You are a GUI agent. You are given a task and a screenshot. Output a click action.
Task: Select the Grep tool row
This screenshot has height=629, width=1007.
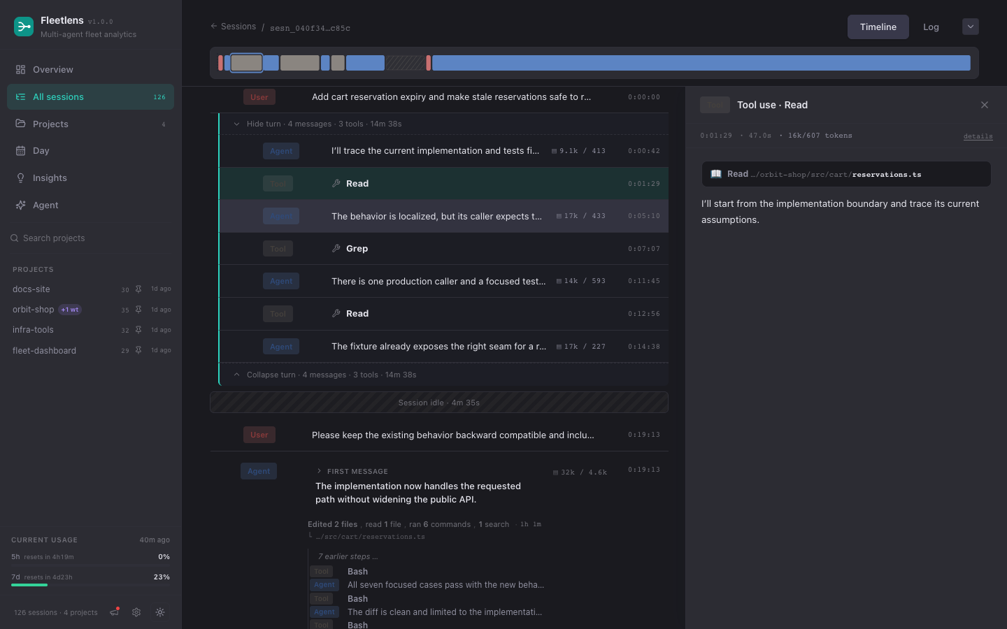coord(444,249)
